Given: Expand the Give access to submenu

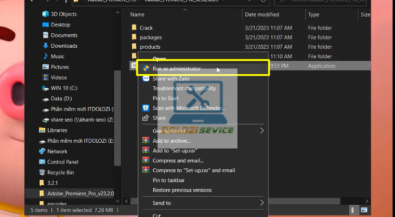Looking at the screenshot, I should click(x=262, y=131).
